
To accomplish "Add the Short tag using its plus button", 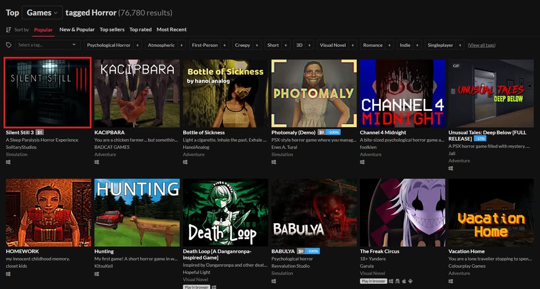I will coord(286,45).
